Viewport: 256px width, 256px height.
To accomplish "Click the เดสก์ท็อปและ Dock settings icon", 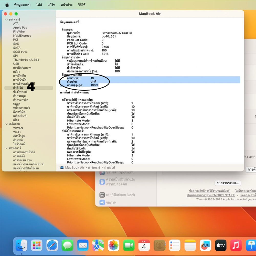I will [x=102, y=195].
